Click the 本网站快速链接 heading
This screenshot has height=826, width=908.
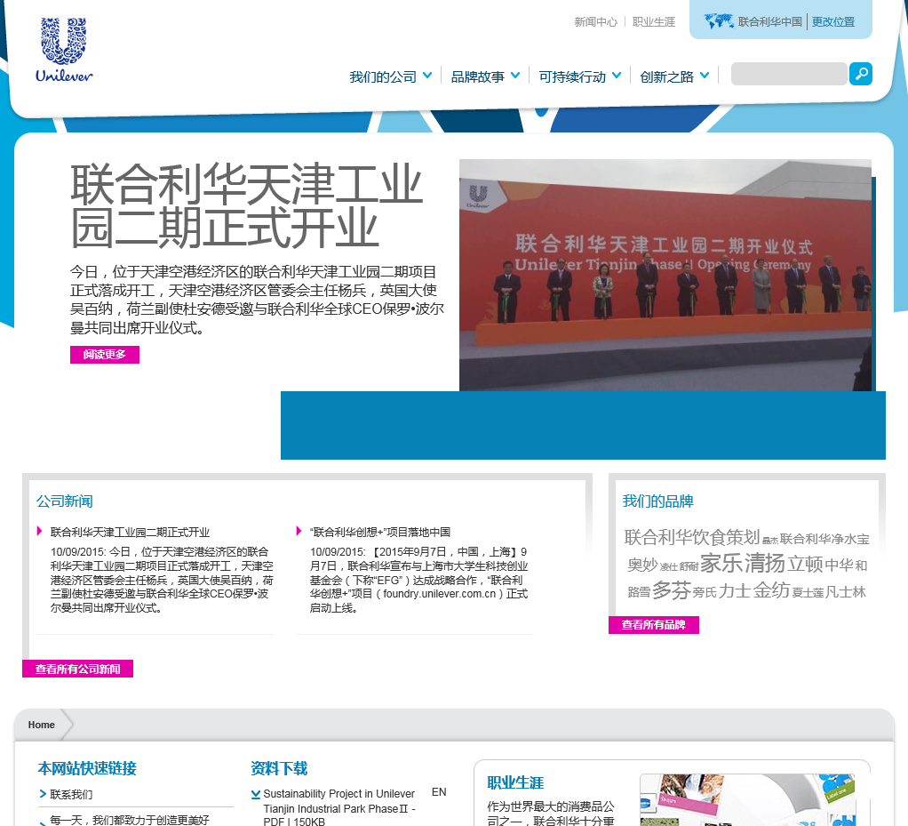tap(87, 768)
